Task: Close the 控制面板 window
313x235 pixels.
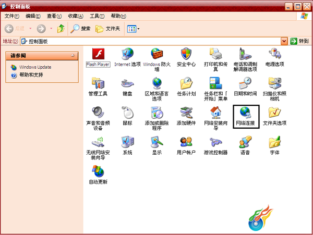Action: pos(307,7)
